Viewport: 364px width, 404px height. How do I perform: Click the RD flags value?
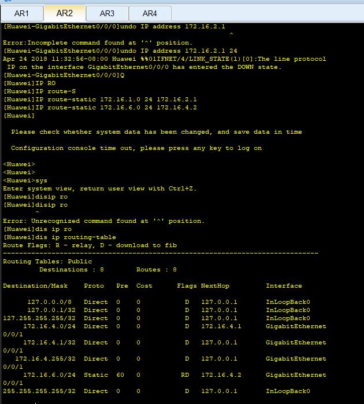click(x=185, y=375)
